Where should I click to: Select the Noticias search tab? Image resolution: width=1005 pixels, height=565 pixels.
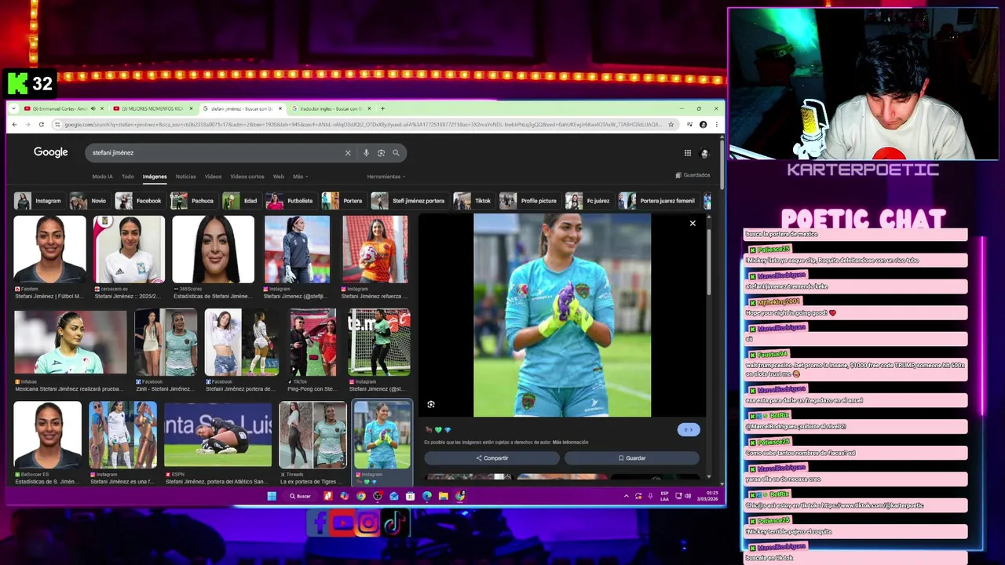[x=186, y=177]
